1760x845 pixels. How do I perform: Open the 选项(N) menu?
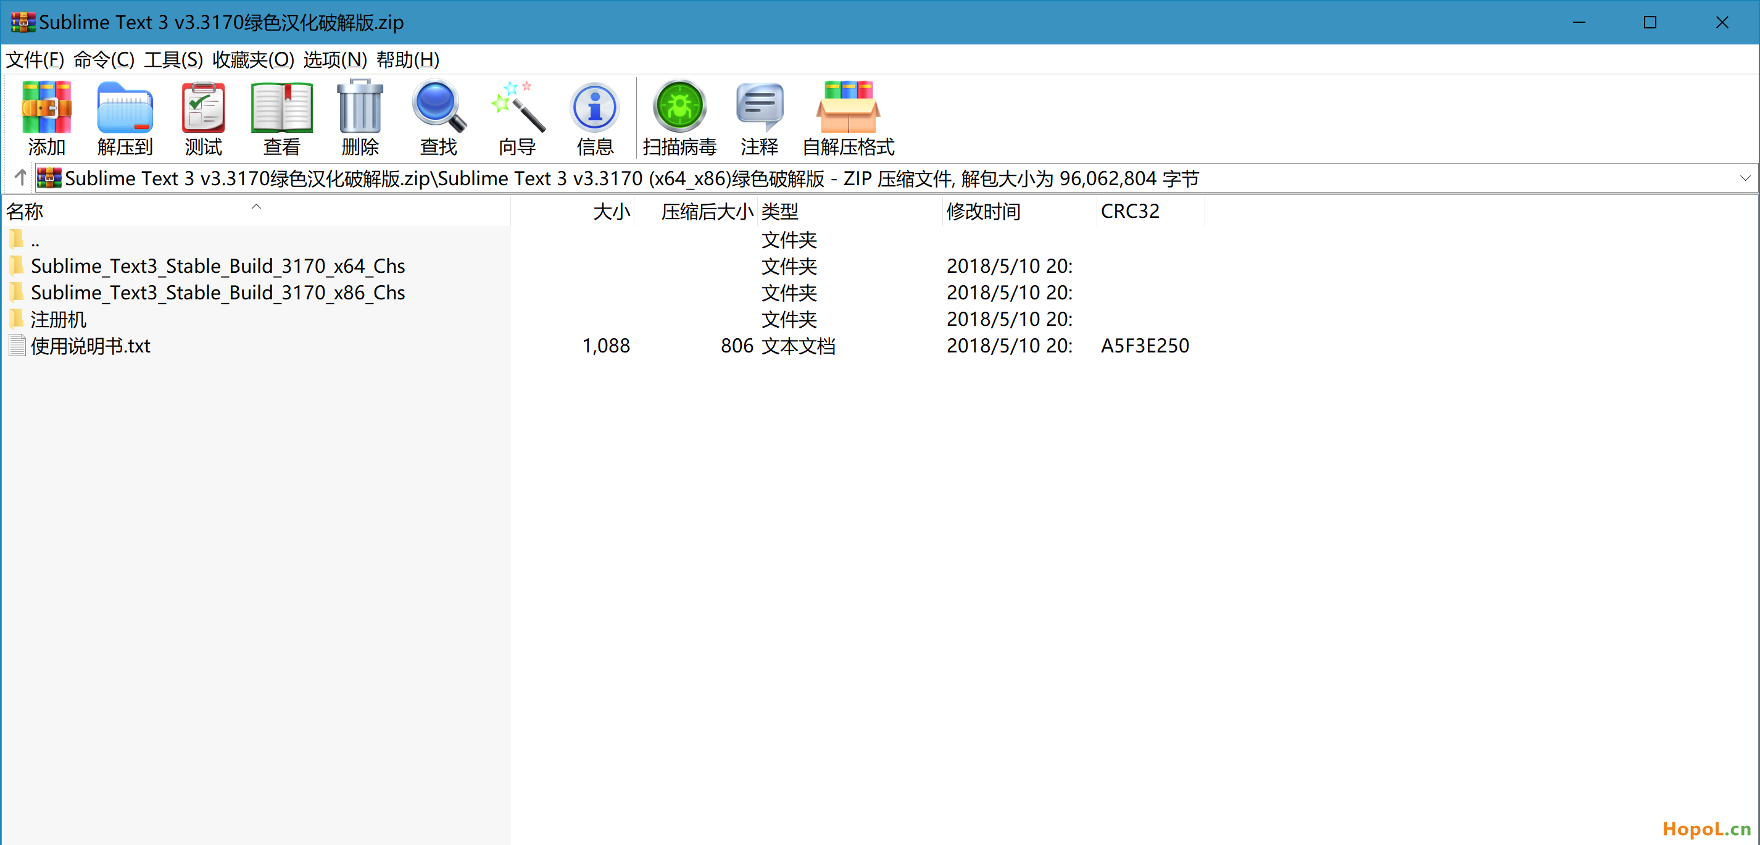tap(334, 59)
